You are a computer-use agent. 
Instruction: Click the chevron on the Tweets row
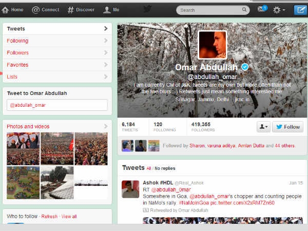[106, 28]
